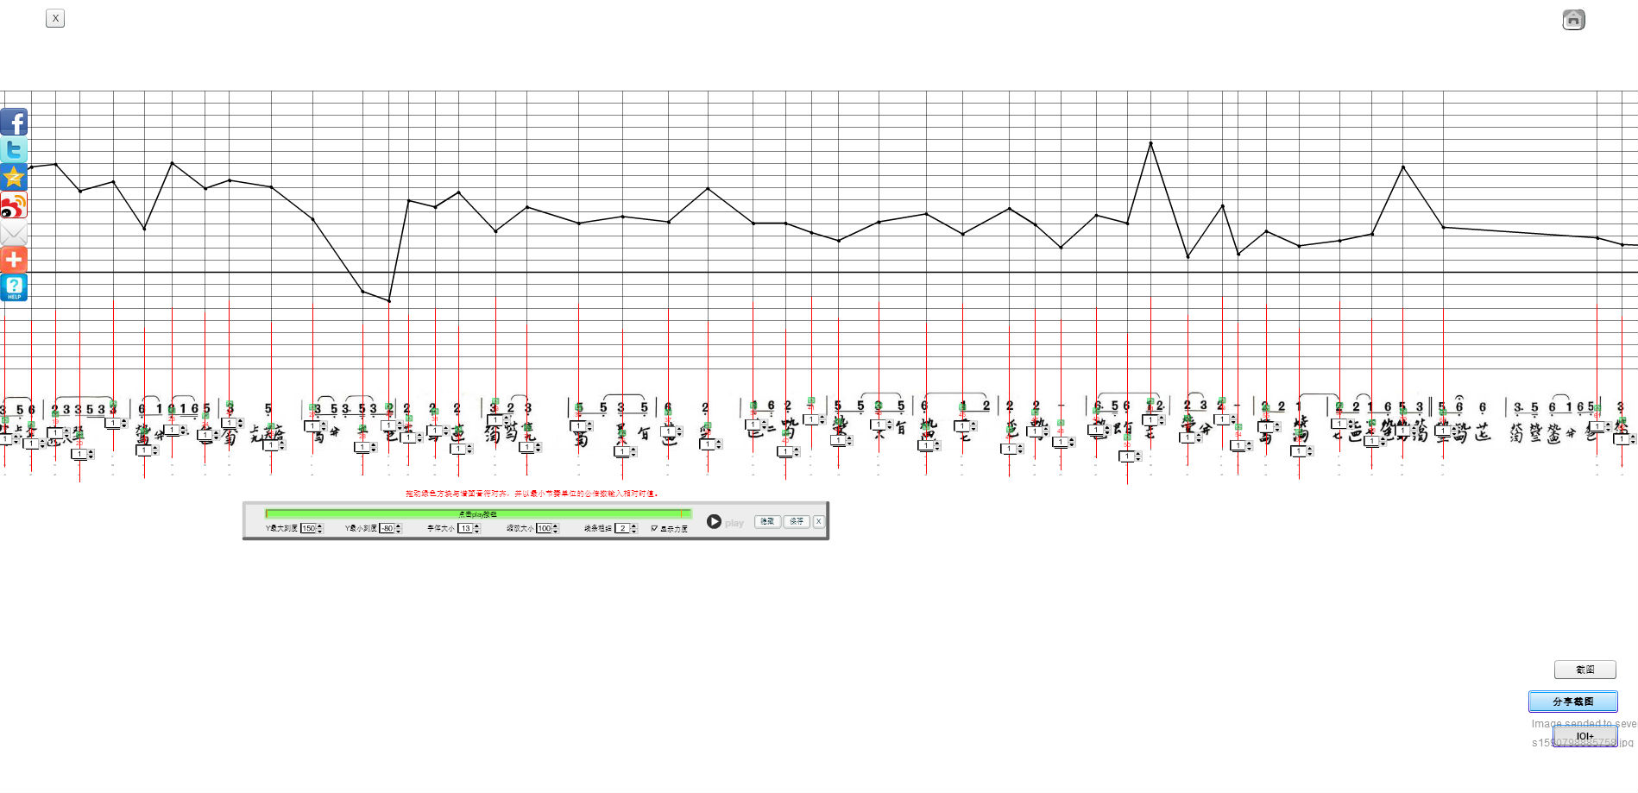This screenshot has width=1638, height=793.
Task: Toggle the 显示力度 checkbox
Action: [x=654, y=528]
